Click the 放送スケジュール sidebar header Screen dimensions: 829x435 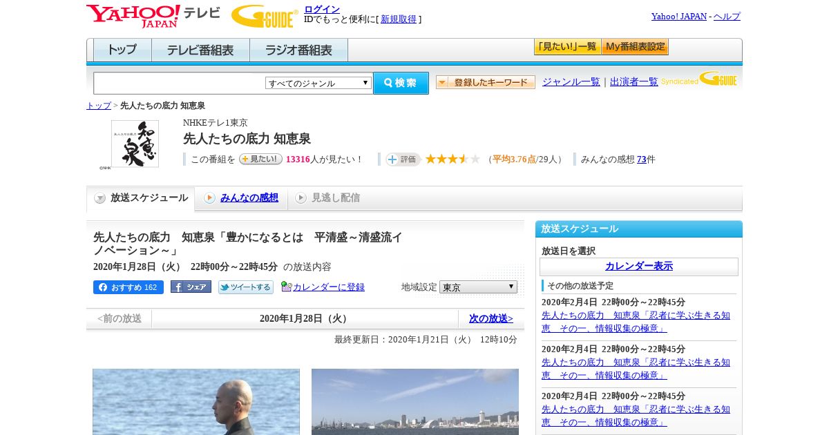[639, 229]
